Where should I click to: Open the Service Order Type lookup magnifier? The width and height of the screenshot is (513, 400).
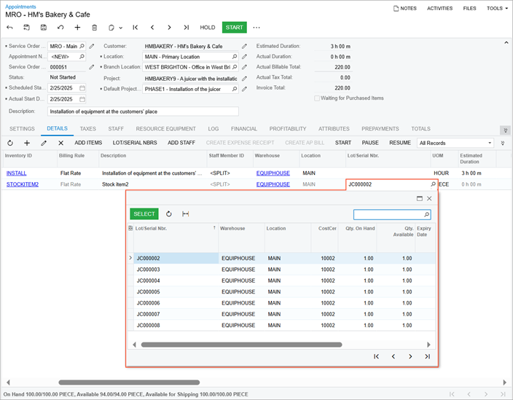[x=82, y=46]
